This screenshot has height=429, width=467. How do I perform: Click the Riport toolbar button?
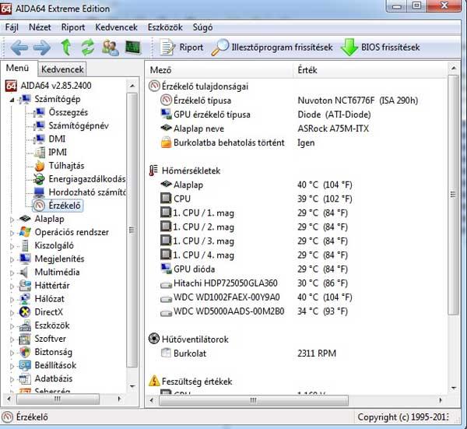tap(181, 47)
